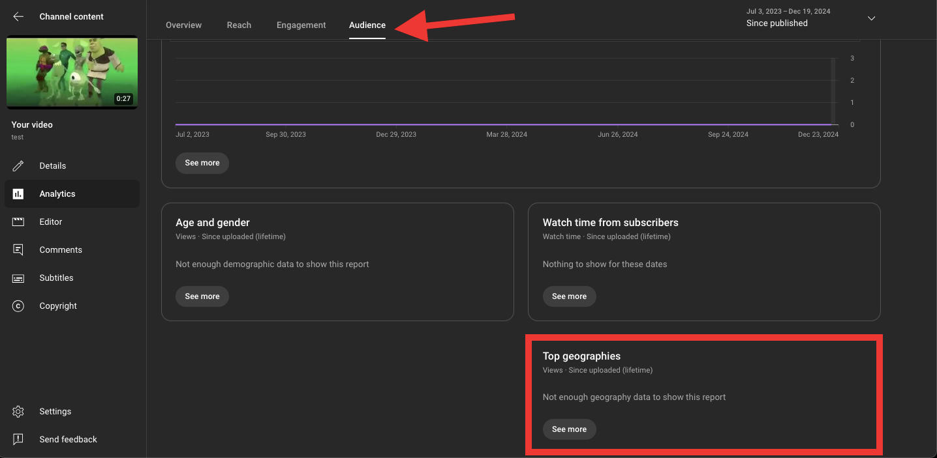Image resolution: width=937 pixels, height=458 pixels.
Task: Click the Dec 23, 2024 axis label
Action: tap(818, 134)
